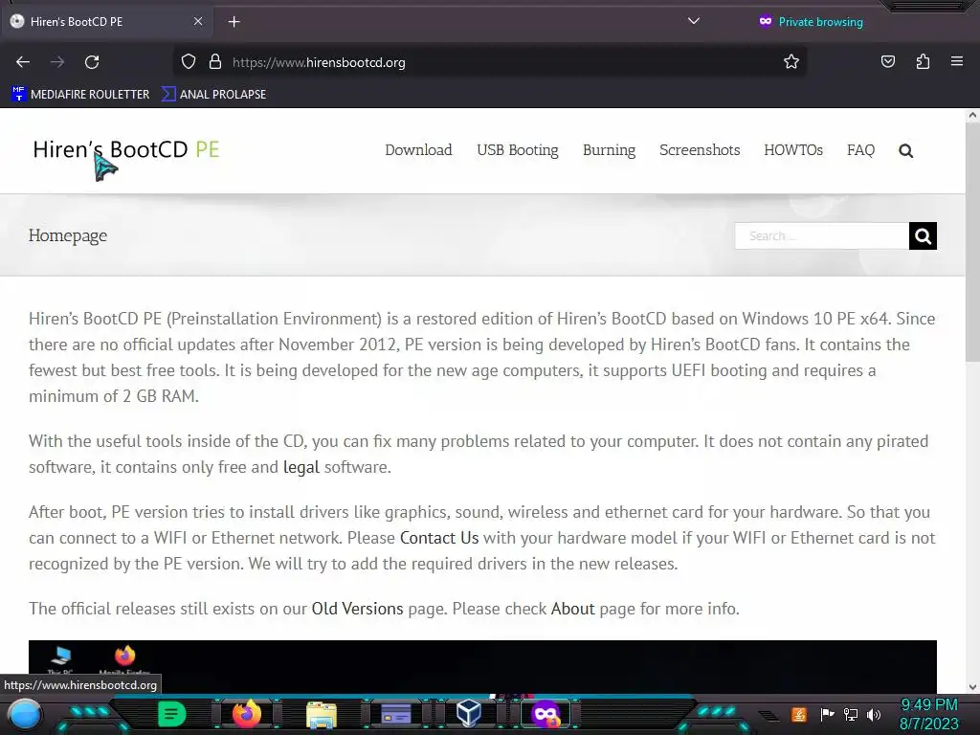Open the 'Old Versions' page link
The width and height of the screenshot is (980, 735).
(x=358, y=609)
